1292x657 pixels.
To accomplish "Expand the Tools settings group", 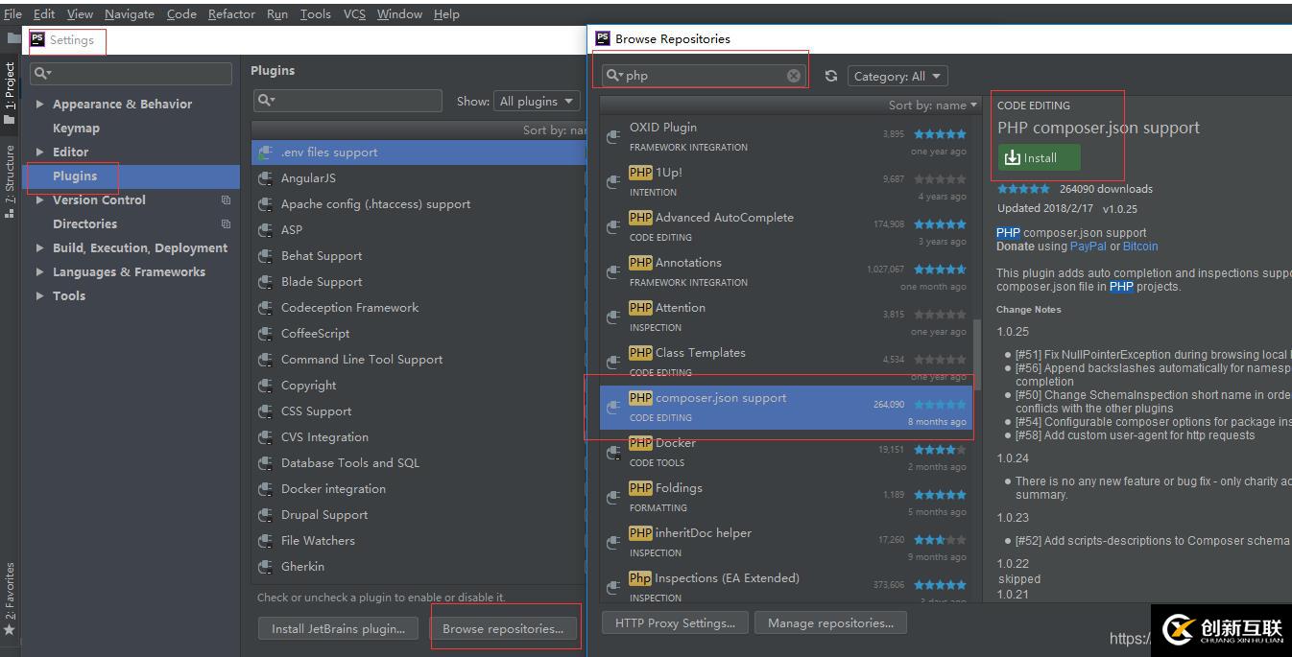I will pos(39,295).
